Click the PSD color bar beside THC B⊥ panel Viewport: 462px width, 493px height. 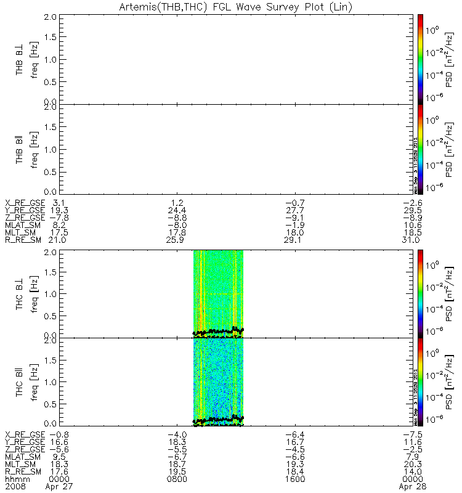tap(420, 294)
